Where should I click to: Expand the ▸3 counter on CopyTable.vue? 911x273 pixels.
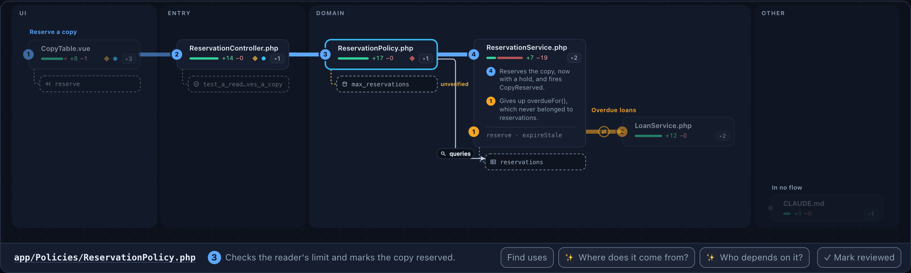(129, 59)
